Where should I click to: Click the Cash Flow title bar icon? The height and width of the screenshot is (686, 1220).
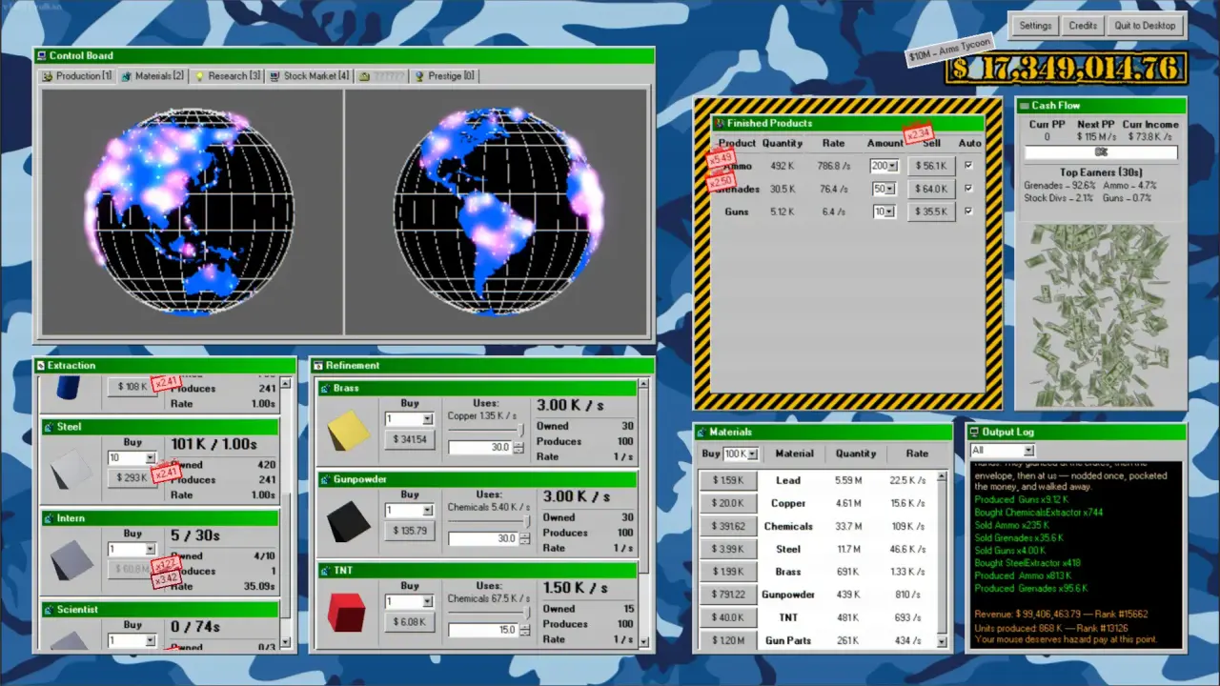pyautogui.click(x=1023, y=106)
